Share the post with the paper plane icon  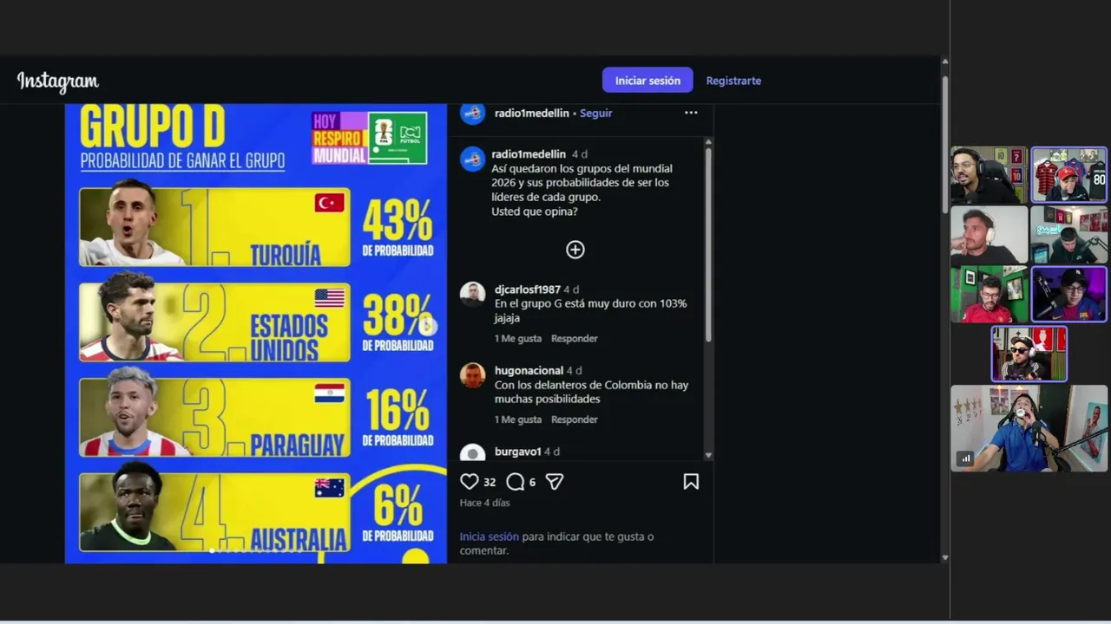pos(555,482)
